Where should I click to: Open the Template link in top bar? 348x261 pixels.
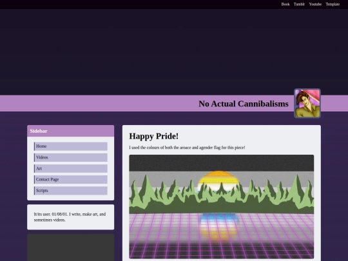(x=333, y=5)
